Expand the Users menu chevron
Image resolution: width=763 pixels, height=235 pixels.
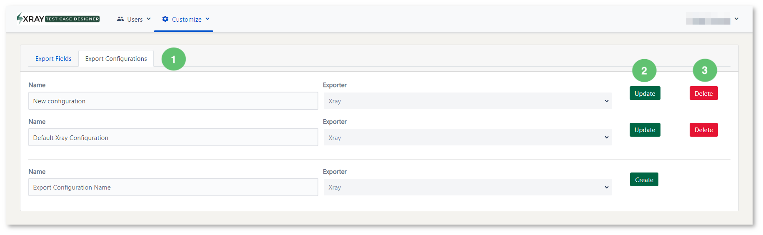pyautogui.click(x=149, y=19)
